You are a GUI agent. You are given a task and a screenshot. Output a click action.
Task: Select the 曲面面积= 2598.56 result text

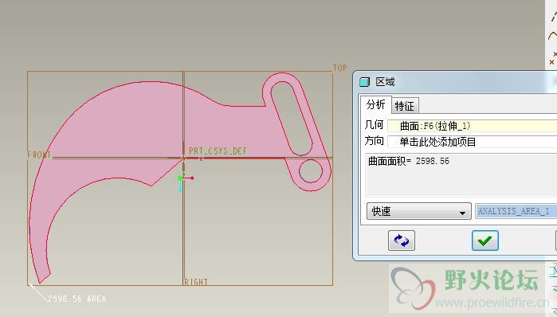(409, 161)
